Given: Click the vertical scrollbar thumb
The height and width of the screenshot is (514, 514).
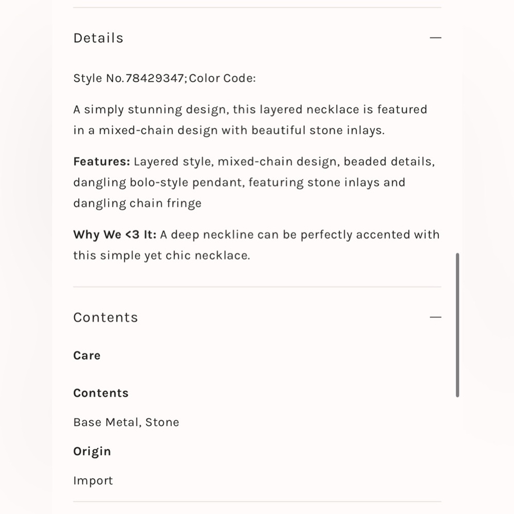Looking at the screenshot, I should click(x=457, y=325).
